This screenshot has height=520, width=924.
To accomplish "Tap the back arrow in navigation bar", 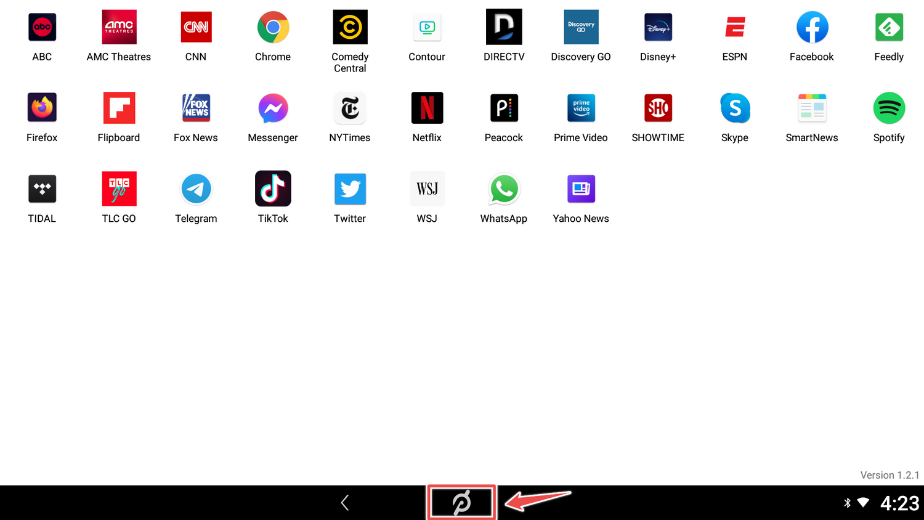I will tap(345, 503).
